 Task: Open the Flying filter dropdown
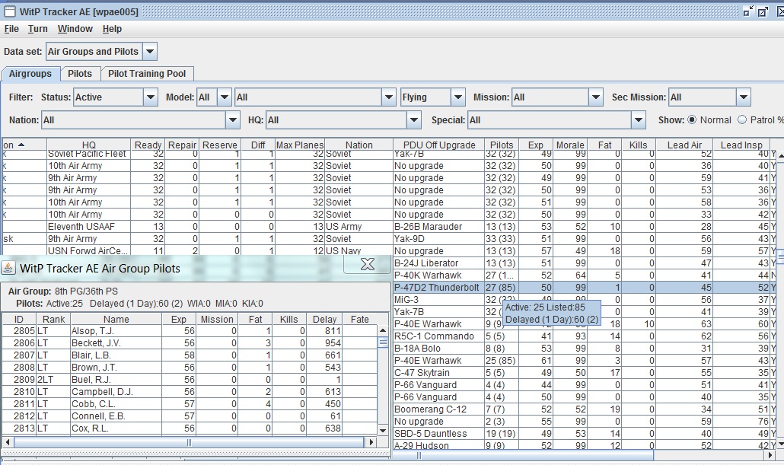(x=457, y=97)
